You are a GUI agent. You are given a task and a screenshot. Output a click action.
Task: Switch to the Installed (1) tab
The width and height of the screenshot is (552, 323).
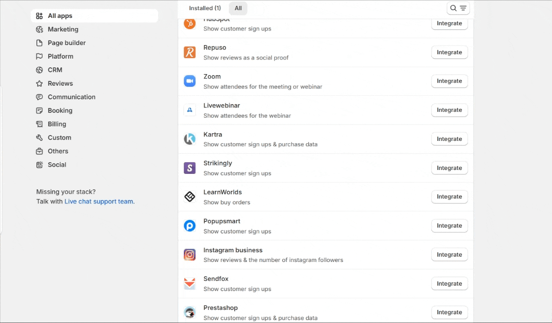click(205, 8)
